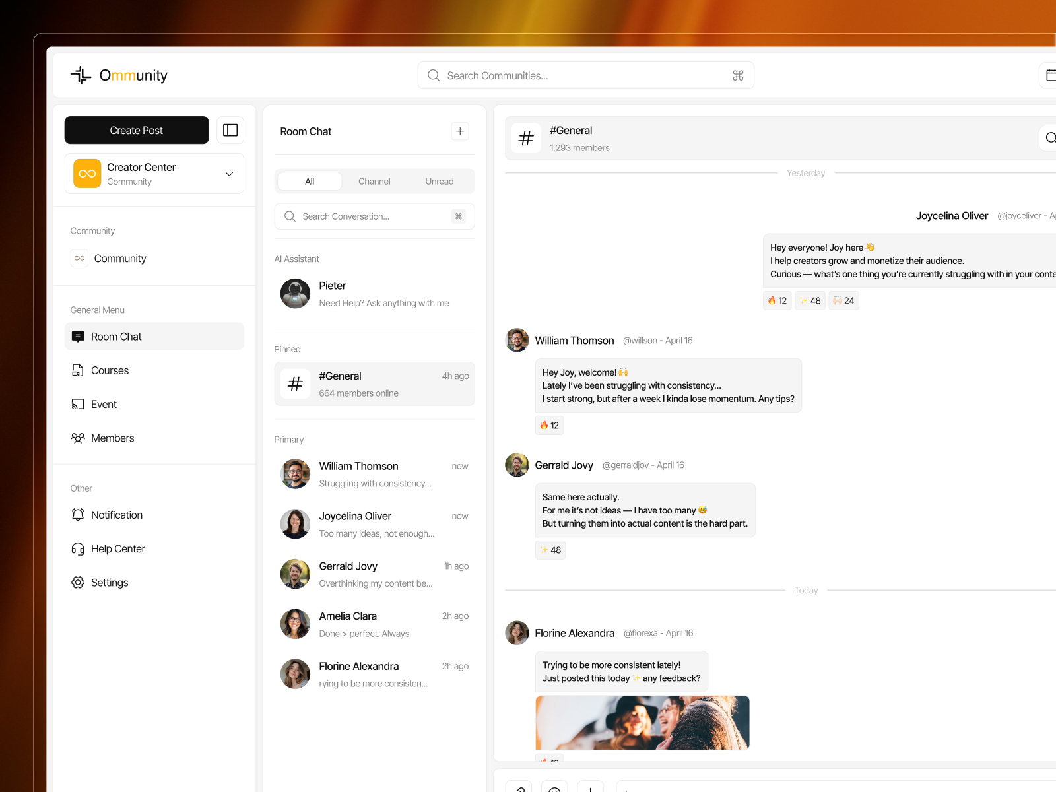Screen dimensions: 1056x792
Task: Switch to the Channel tab
Action: click(374, 181)
